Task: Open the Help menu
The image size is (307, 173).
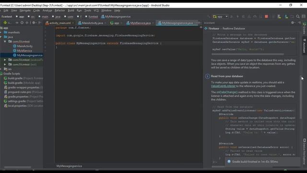Action: [x=117, y=11]
